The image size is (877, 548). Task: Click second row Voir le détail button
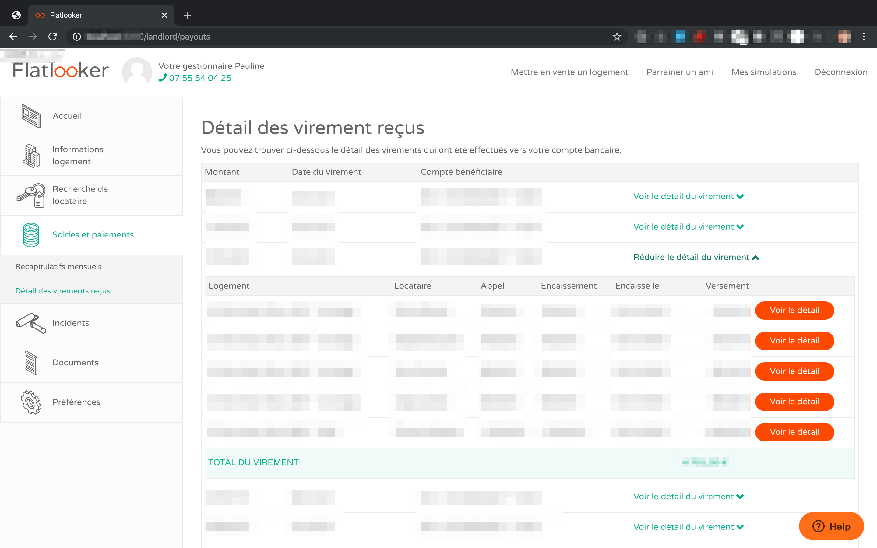click(x=794, y=341)
